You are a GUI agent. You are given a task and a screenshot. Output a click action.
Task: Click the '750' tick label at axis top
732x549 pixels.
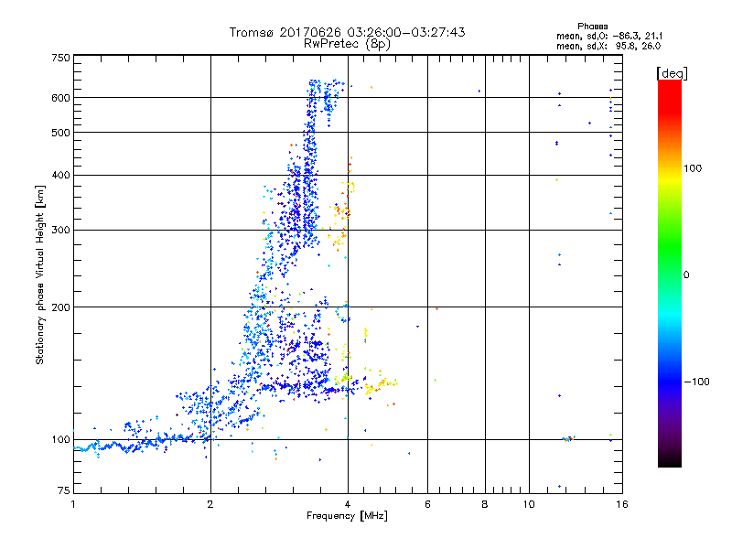(x=60, y=58)
